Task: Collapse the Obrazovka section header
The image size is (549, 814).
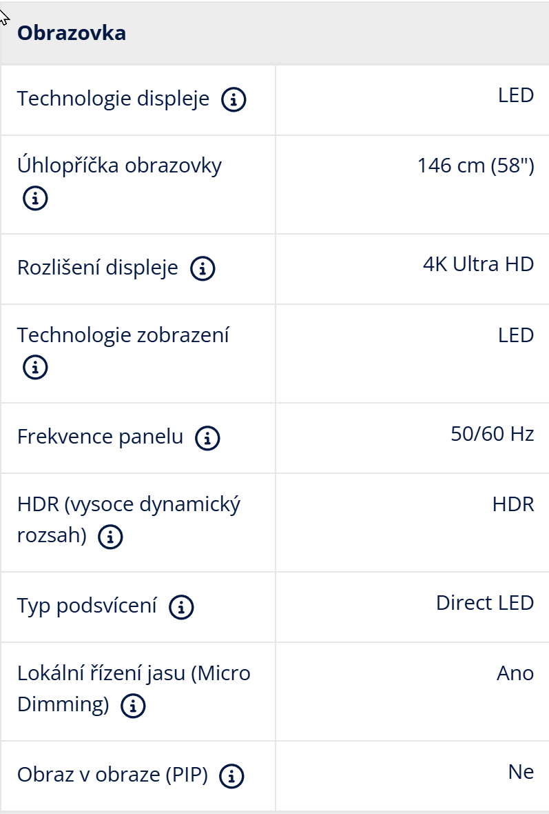Action: coord(71,32)
